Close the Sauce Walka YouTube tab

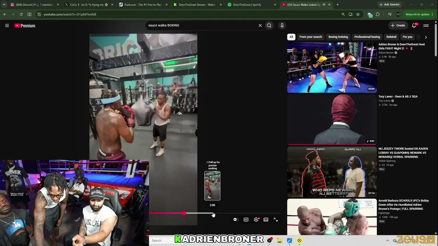330,5
